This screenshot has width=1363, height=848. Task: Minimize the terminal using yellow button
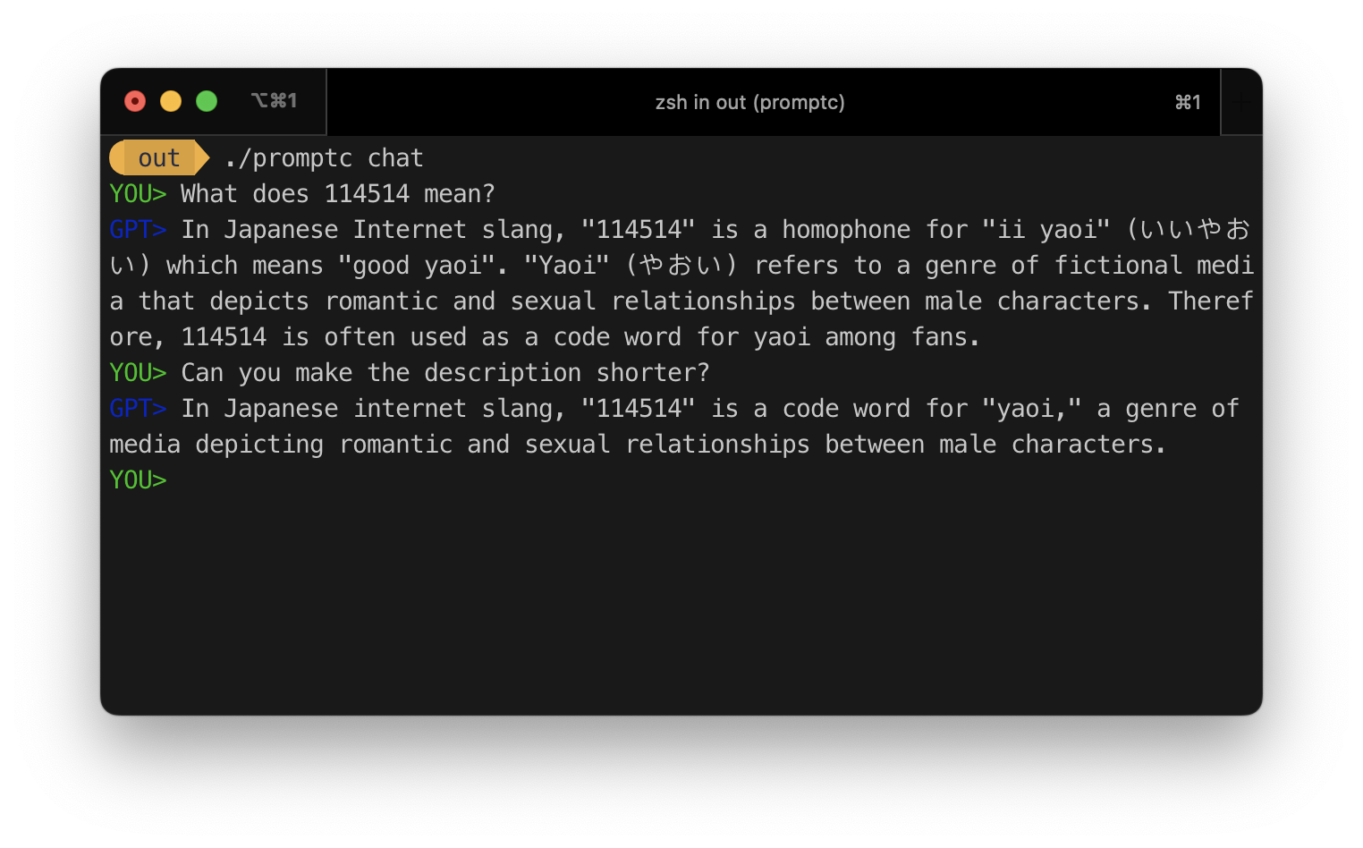click(x=171, y=101)
